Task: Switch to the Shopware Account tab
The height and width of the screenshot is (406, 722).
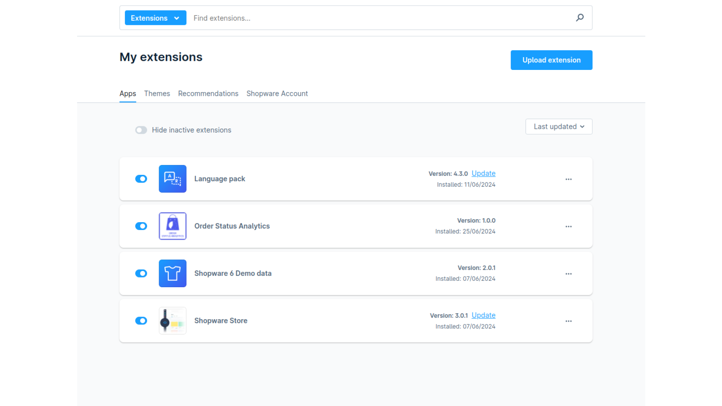Action: pyautogui.click(x=277, y=94)
